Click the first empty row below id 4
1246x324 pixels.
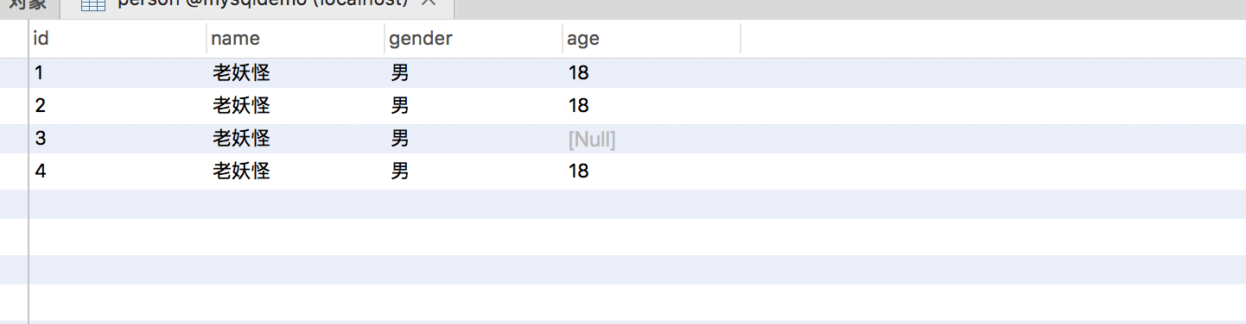point(638,204)
